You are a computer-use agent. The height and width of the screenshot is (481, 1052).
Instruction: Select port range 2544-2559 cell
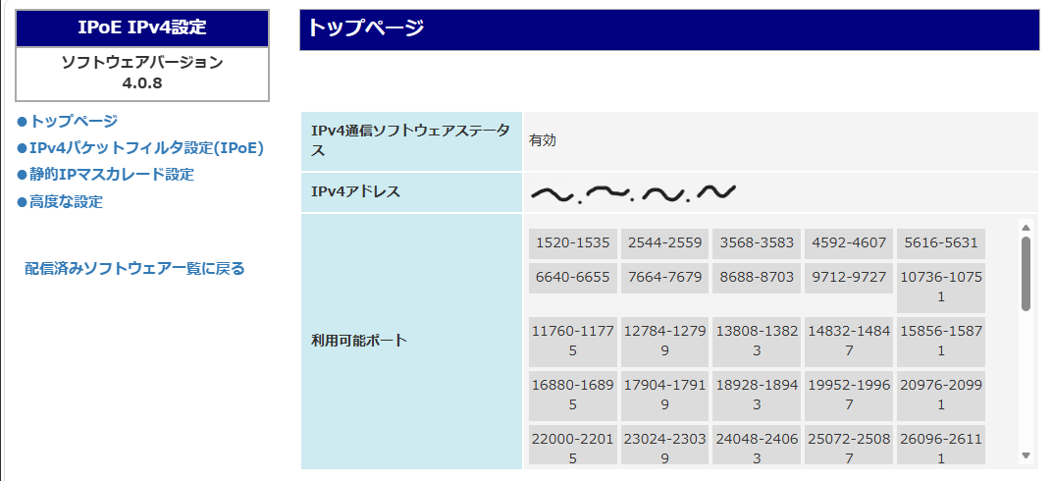[x=664, y=243]
